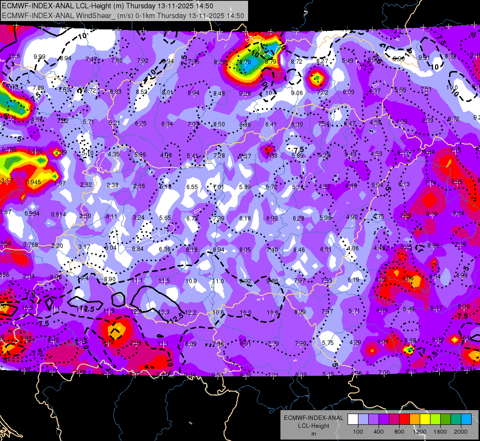Image resolution: width=480 pixels, height=441 pixels.
Task: Click the grid value 11.5
Action: (x=164, y=281)
